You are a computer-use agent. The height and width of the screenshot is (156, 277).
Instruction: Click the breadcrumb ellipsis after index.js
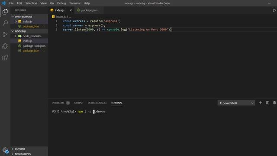coord(70,17)
